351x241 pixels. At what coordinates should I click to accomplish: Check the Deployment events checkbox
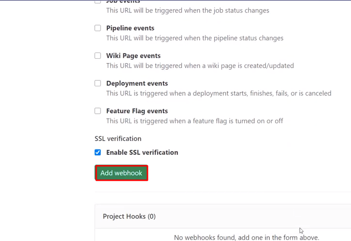click(98, 83)
